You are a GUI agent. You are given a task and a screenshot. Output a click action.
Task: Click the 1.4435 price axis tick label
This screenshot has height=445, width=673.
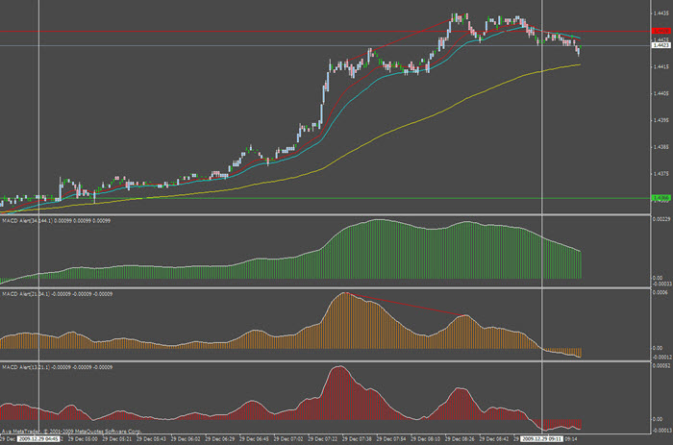click(661, 14)
